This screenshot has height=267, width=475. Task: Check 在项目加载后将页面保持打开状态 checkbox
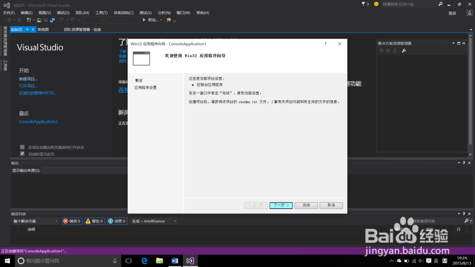click(22, 147)
